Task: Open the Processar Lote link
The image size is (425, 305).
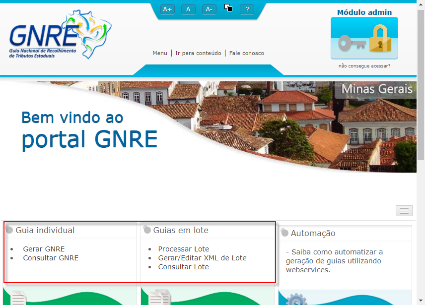Action: (x=183, y=249)
